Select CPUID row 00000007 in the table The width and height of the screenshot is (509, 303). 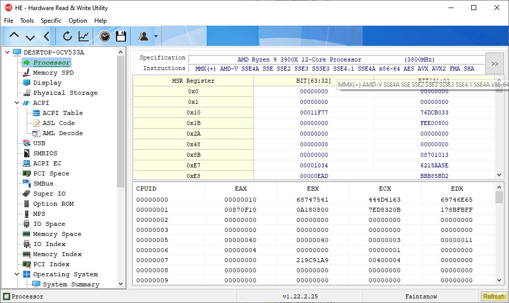pos(169,260)
